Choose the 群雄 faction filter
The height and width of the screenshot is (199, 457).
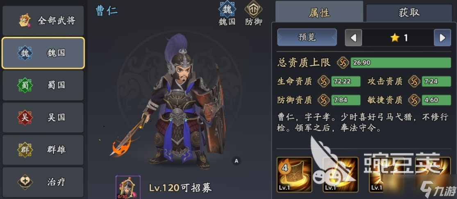click(x=43, y=150)
